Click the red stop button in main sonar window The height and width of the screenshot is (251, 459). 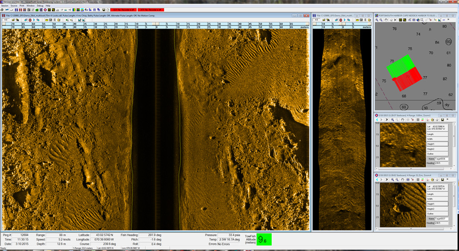coord(30,20)
